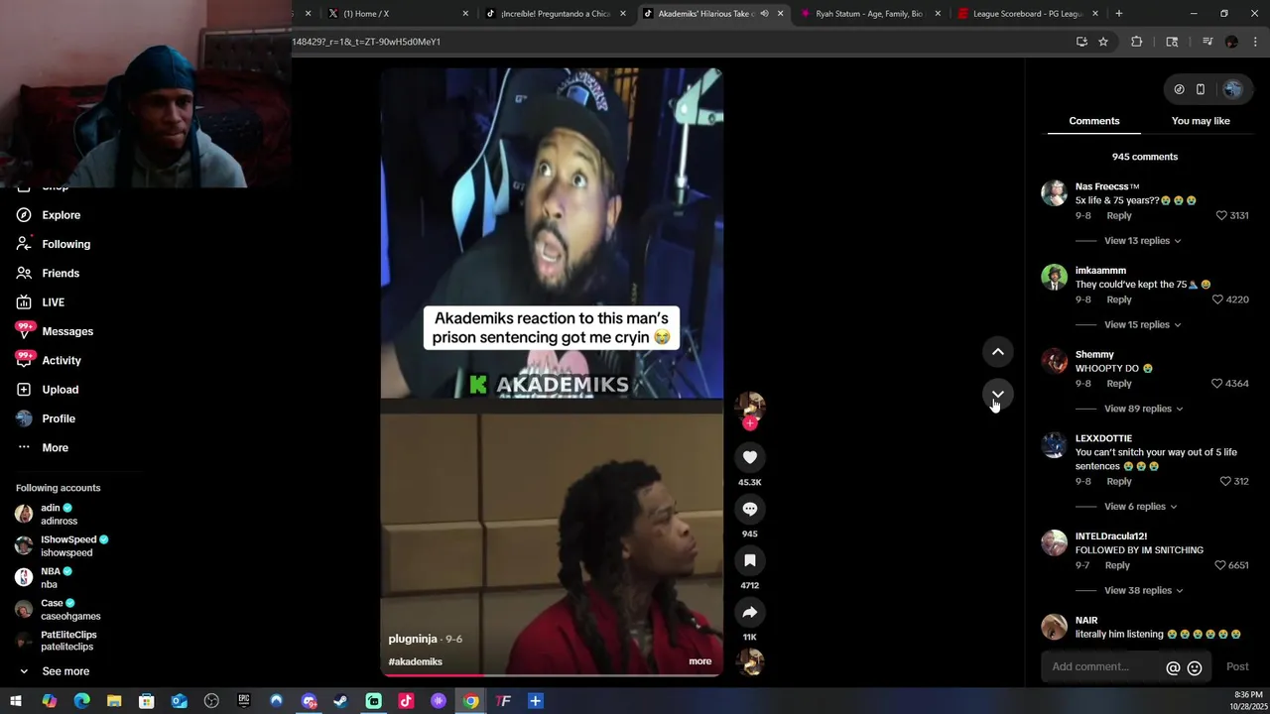The image size is (1270, 714).
Task: Reply to INTELDracula12! comment
Action: pos(1117,565)
